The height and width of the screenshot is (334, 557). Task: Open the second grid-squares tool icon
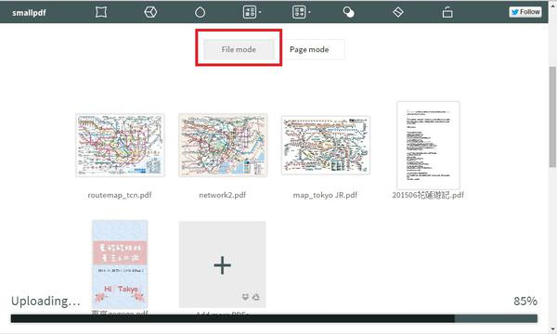click(299, 12)
